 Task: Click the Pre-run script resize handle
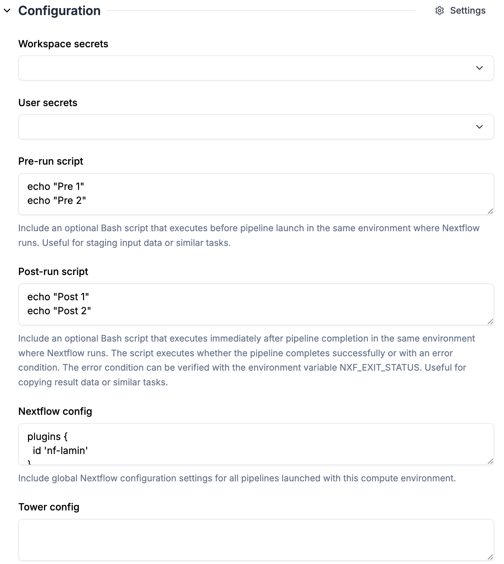click(x=490, y=211)
